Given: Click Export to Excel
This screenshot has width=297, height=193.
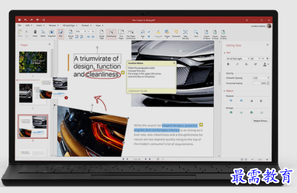Looking at the screenshot, I should click(215, 34).
